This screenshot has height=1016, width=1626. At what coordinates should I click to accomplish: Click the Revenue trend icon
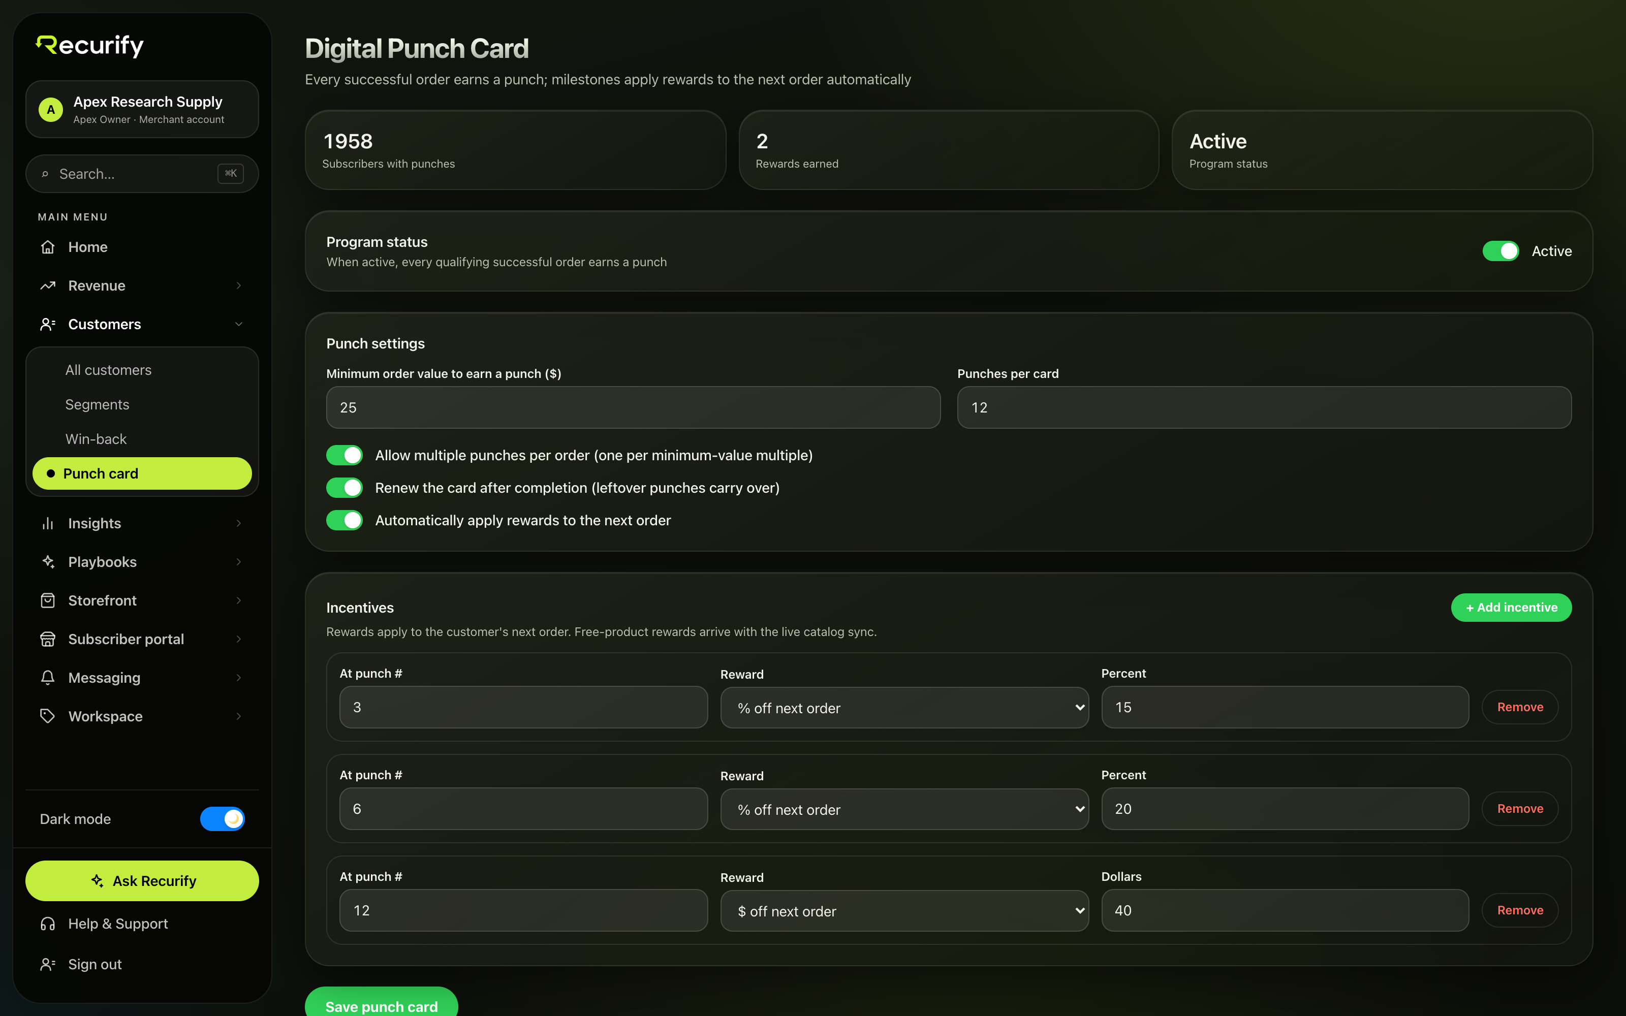click(48, 285)
